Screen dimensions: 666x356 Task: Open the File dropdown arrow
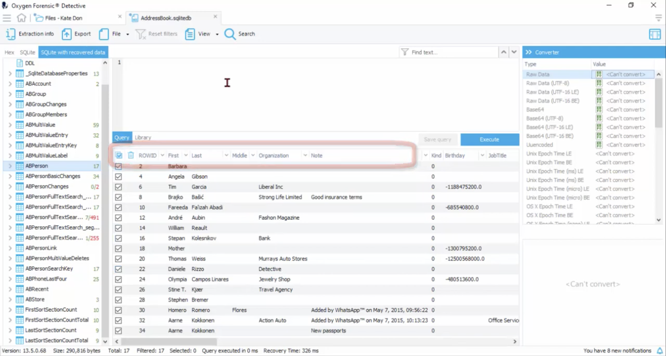click(x=127, y=34)
